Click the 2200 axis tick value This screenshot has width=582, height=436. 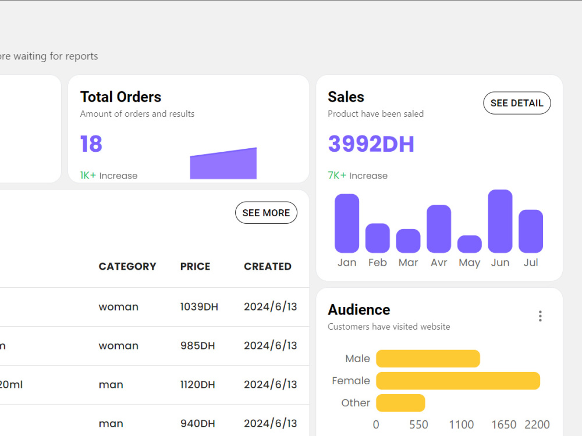pyautogui.click(x=537, y=424)
